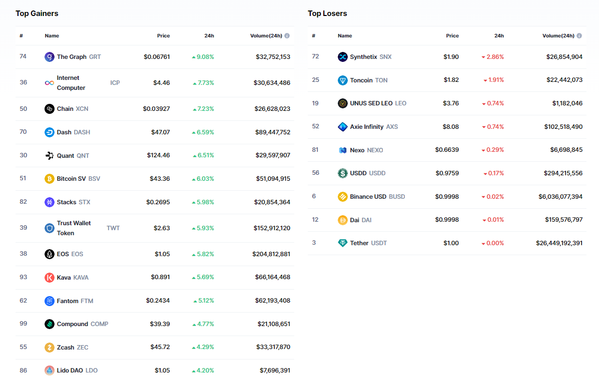
Task: Click The Graph GRT coin logo
Action: (50, 57)
